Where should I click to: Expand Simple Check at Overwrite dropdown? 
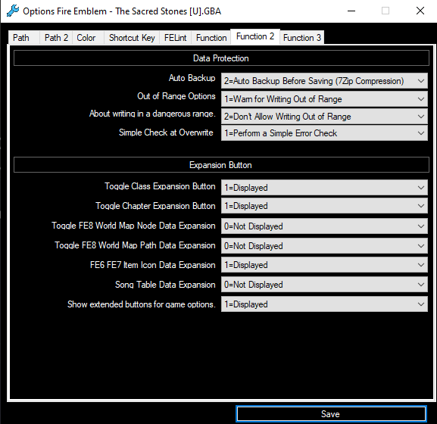click(x=324, y=133)
